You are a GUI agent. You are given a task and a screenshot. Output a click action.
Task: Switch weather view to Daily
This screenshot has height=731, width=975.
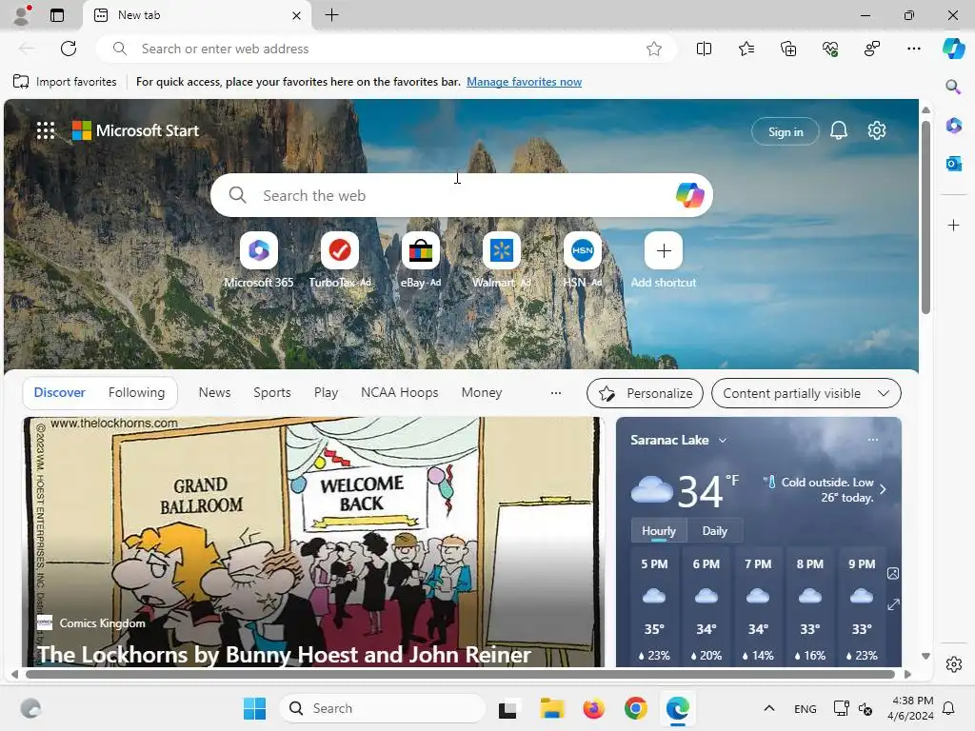click(x=714, y=531)
